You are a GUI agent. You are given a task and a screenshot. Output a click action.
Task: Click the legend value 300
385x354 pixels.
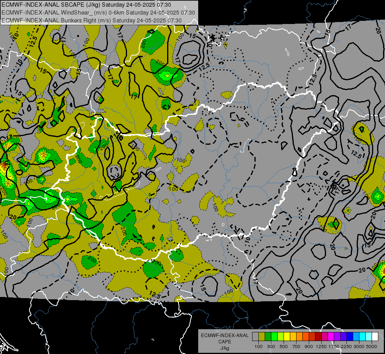coord(271,347)
